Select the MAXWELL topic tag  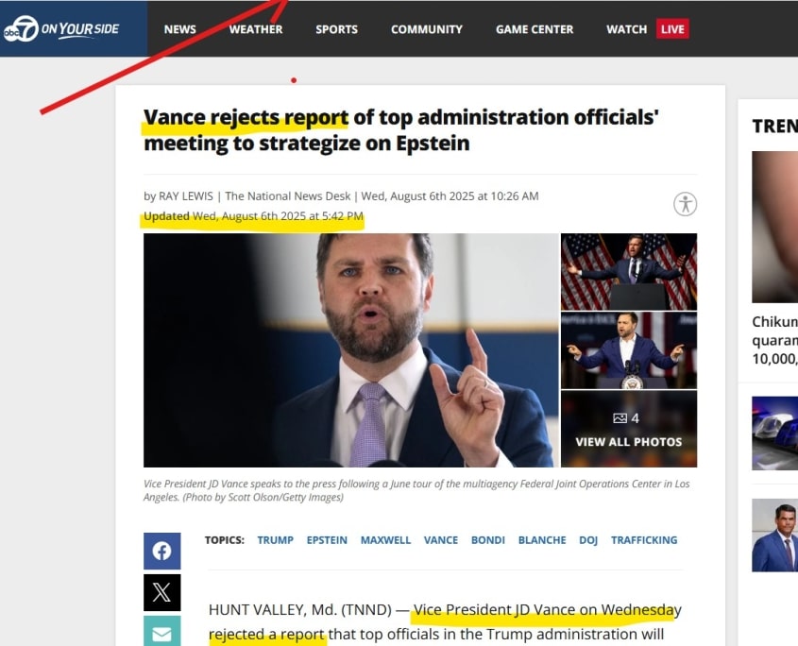tap(385, 540)
